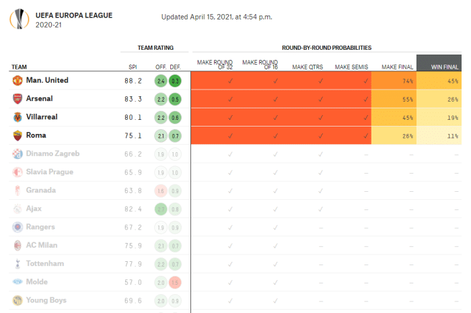Click the Roma club crest

(x=17, y=135)
